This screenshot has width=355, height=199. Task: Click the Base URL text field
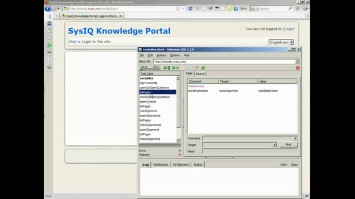pyautogui.click(x=224, y=61)
